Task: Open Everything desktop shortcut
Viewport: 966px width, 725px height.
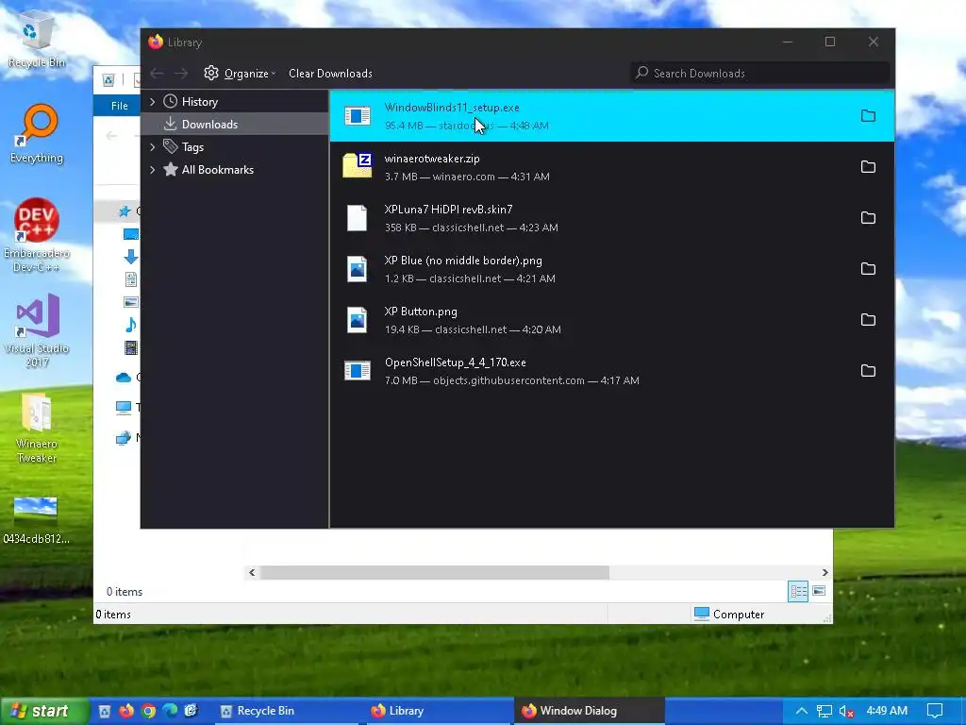Action: pyautogui.click(x=37, y=134)
